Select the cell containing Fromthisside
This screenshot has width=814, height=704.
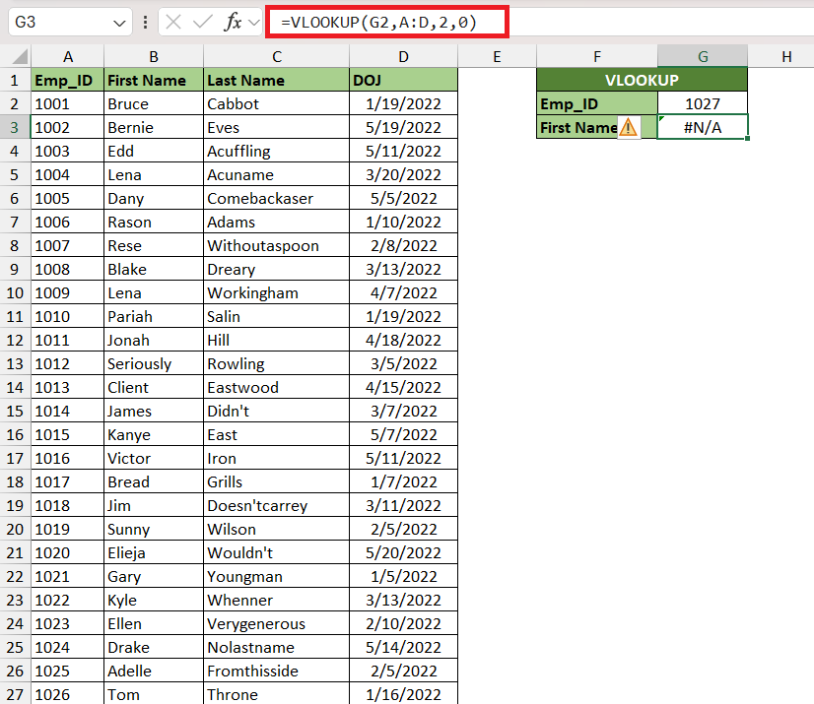(277, 671)
